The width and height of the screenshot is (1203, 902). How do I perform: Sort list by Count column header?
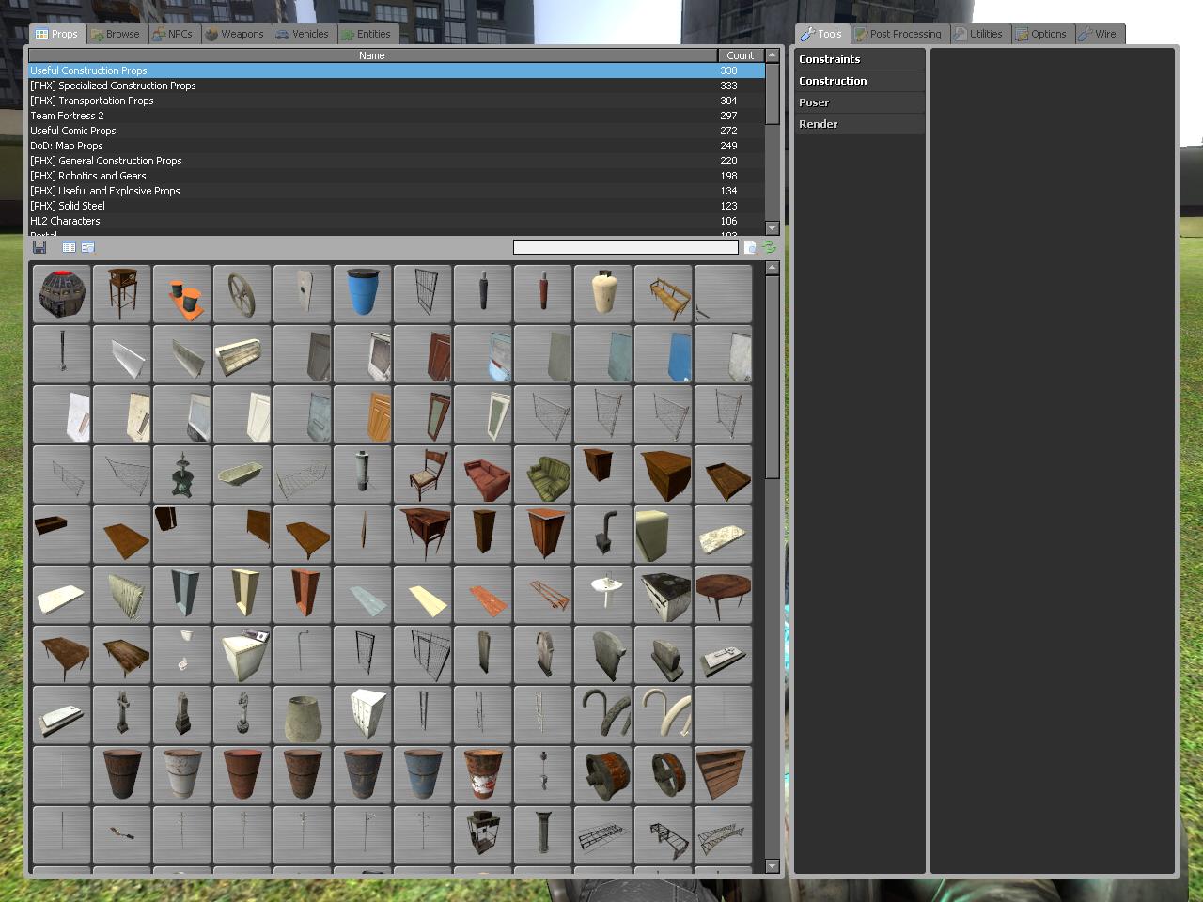coord(740,55)
